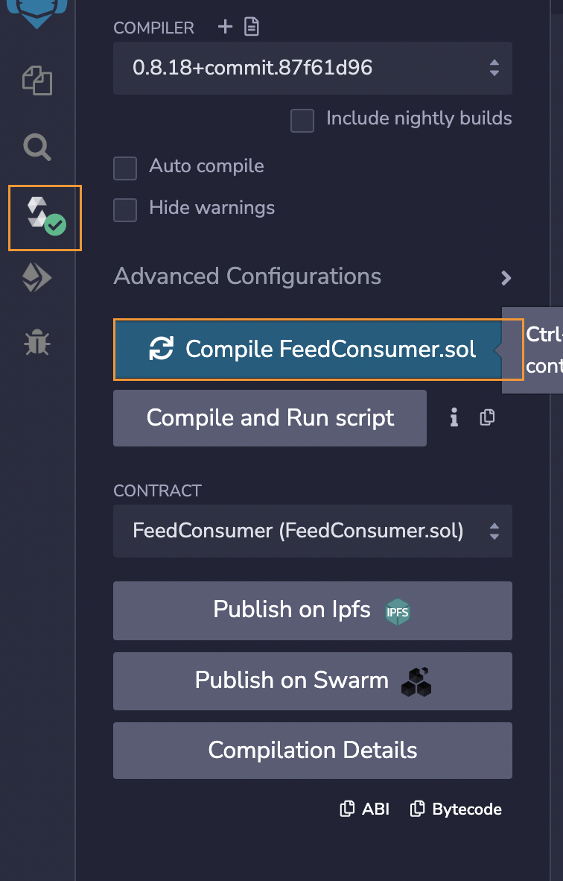Copy script snippet icon next to info icon
The height and width of the screenshot is (881, 563).
(487, 418)
